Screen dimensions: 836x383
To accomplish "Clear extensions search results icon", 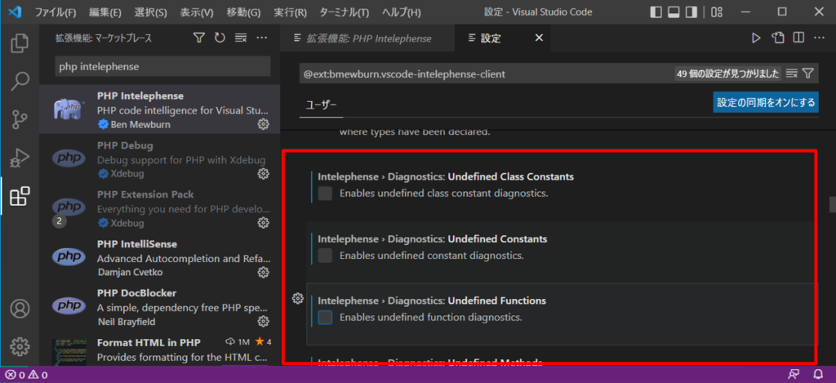I will (241, 38).
